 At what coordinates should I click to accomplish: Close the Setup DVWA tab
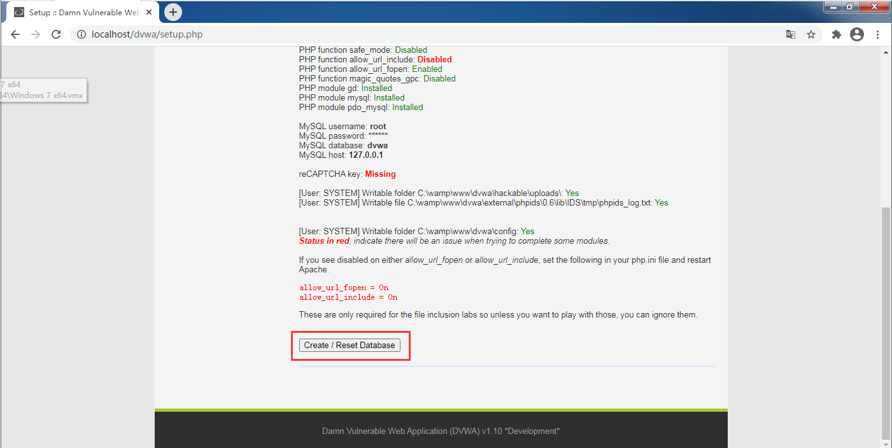click(149, 12)
